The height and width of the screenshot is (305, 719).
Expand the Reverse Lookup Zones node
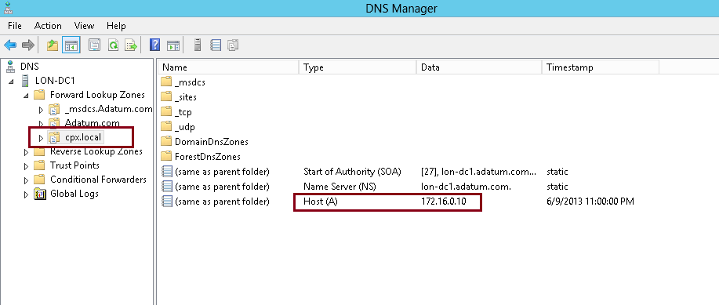(x=26, y=152)
